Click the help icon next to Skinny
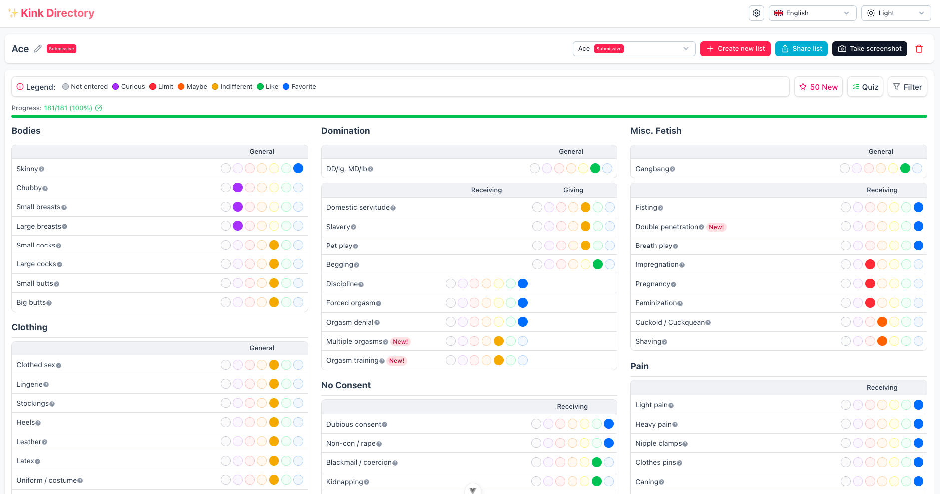The image size is (940, 494). [x=42, y=169]
